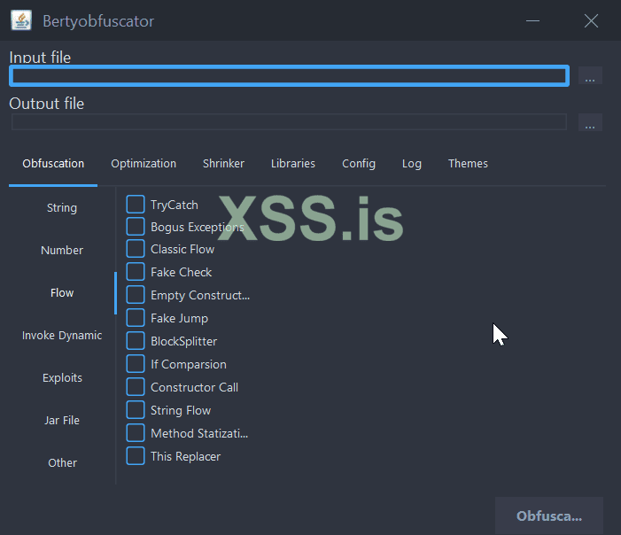The image size is (621, 535).
Task: Browse for the output file
Action: tap(590, 122)
